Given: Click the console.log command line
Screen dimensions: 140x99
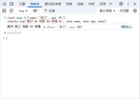Looking at the screenshot, I should coord(57,21).
